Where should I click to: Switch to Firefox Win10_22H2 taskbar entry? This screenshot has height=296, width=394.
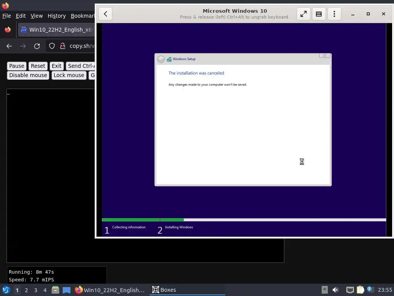tap(110, 290)
